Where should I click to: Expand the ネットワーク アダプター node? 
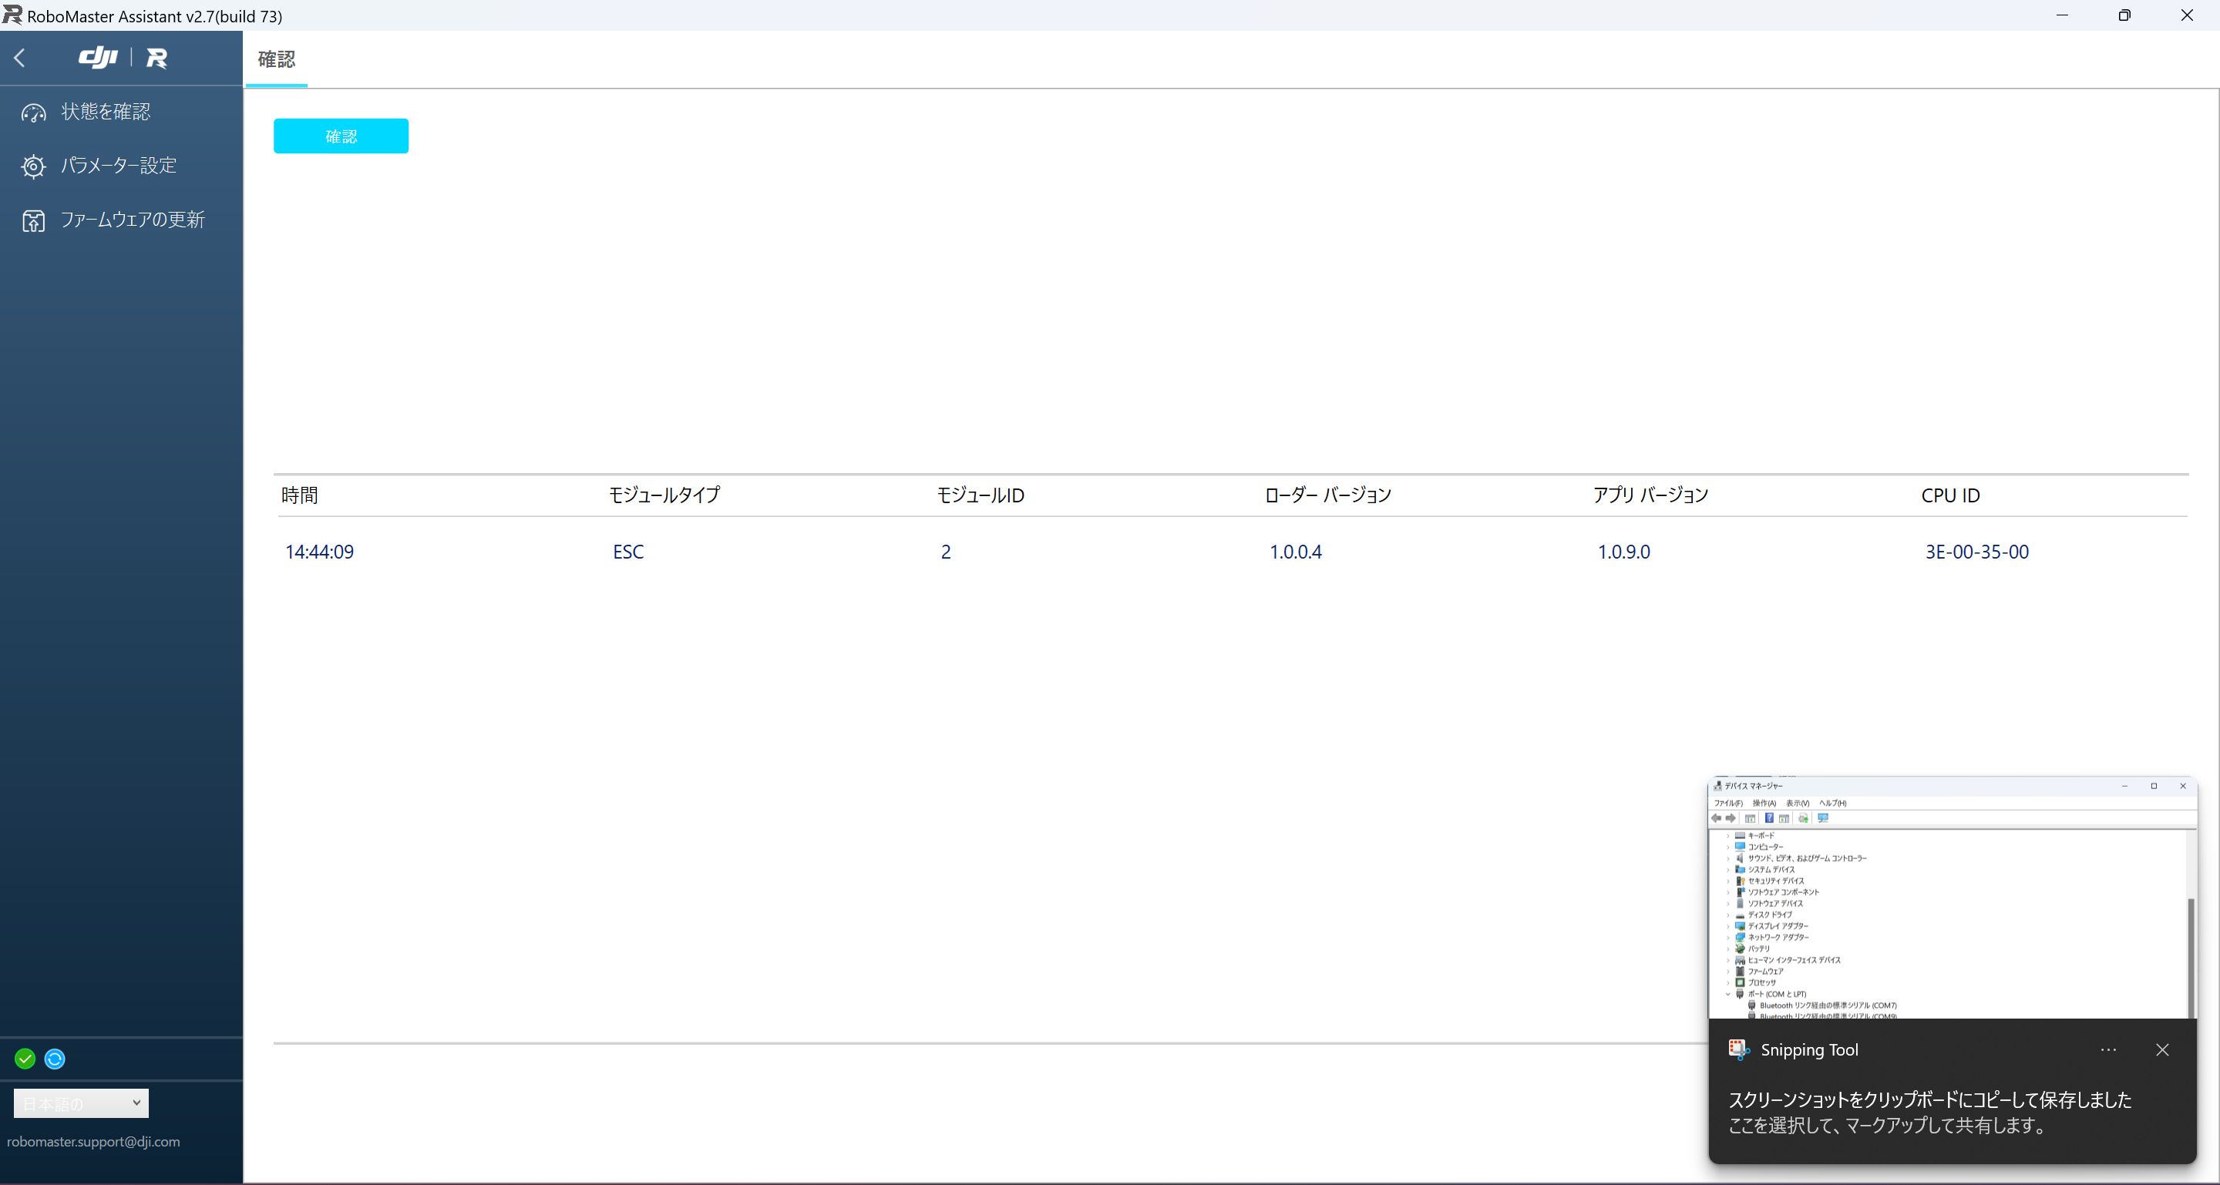1728,938
